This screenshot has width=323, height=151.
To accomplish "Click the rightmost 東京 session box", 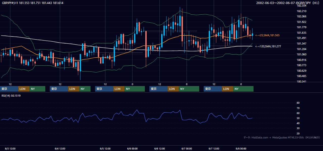I will click(x=213, y=89).
